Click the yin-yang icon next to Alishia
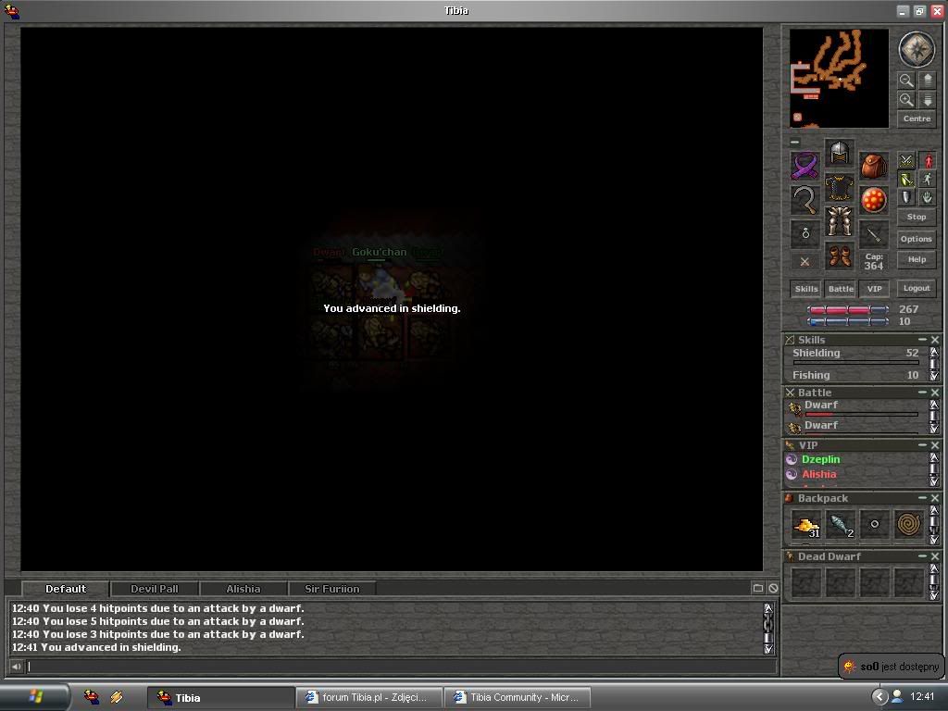Screen dimensions: 948x711 (x=792, y=475)
